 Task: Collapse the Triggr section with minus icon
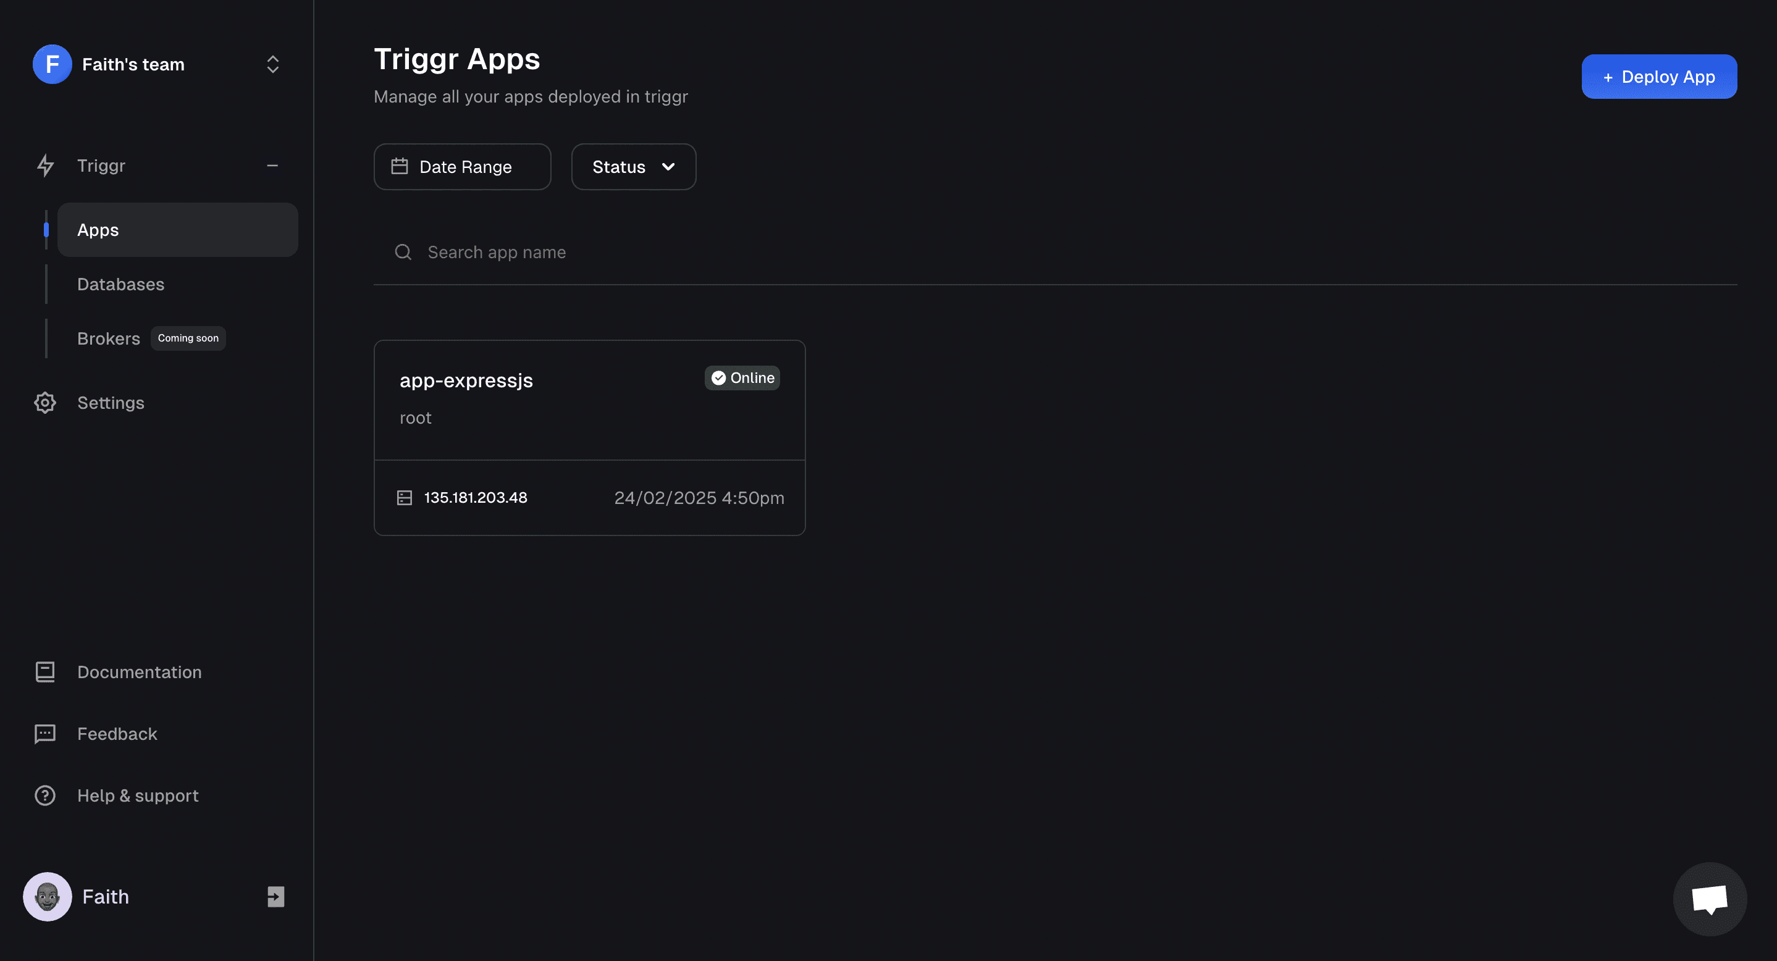pos(272,166)
